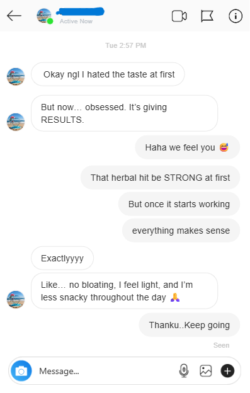
Task: Record a voice message with microphone
Action: coord(184,371)
